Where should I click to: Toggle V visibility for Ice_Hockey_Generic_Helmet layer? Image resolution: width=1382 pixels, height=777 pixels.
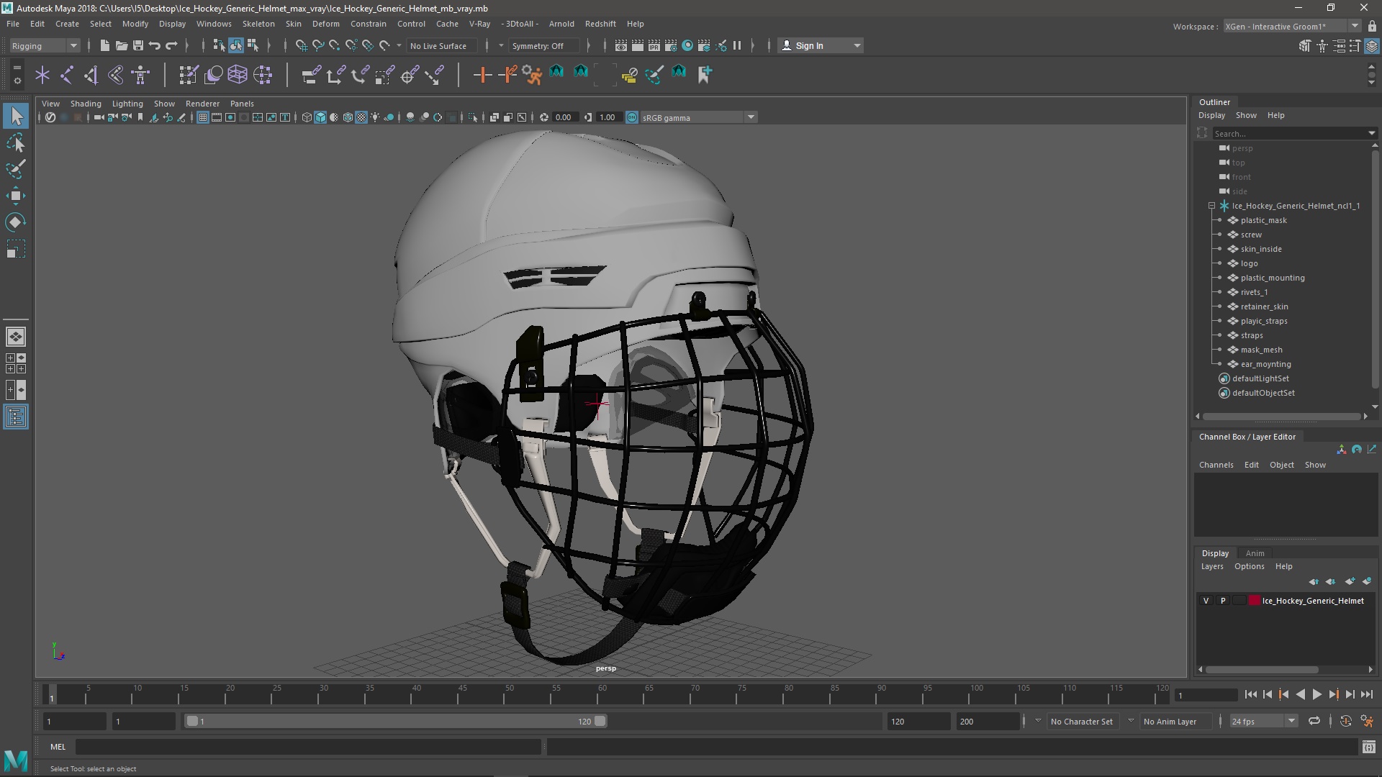(x=1206, y=601)
